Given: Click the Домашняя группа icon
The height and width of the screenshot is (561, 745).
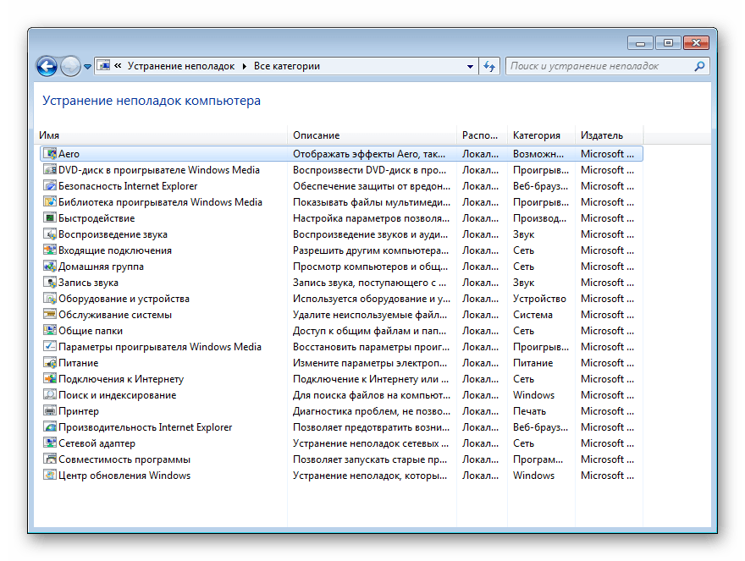Looking at the screenshot, I should pos(50,267).
